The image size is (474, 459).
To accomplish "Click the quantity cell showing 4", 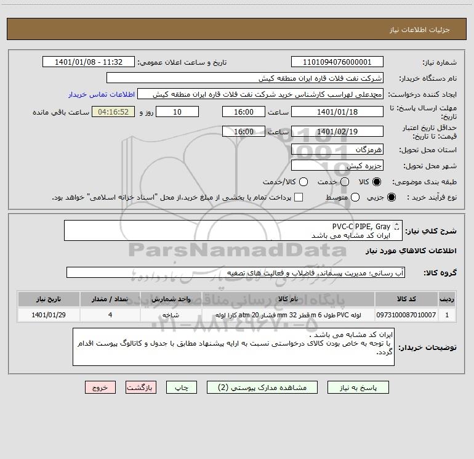I will tap(110, 315).
